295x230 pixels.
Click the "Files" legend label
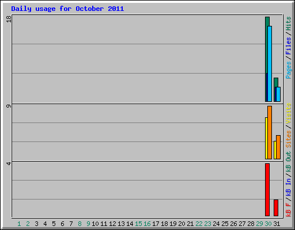point(288,46)
